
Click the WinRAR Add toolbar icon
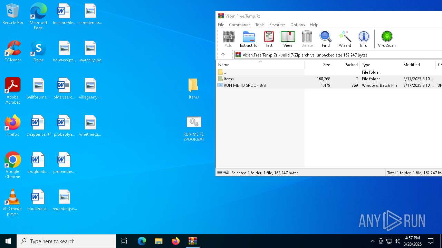(x=228, y=39)
